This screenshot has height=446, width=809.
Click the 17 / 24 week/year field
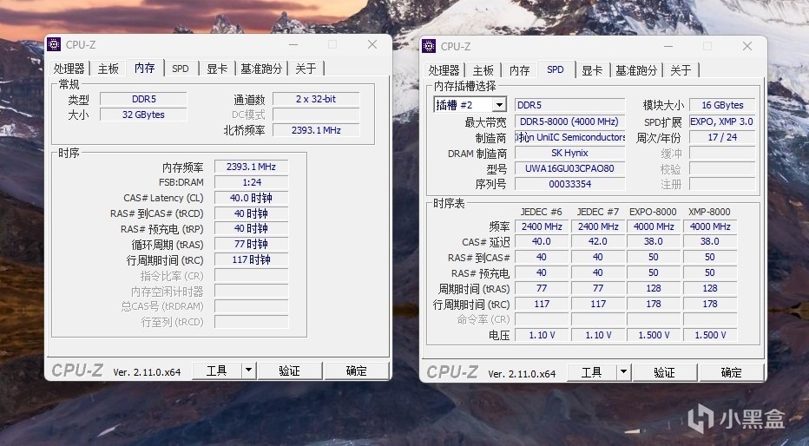coord(722,137)
